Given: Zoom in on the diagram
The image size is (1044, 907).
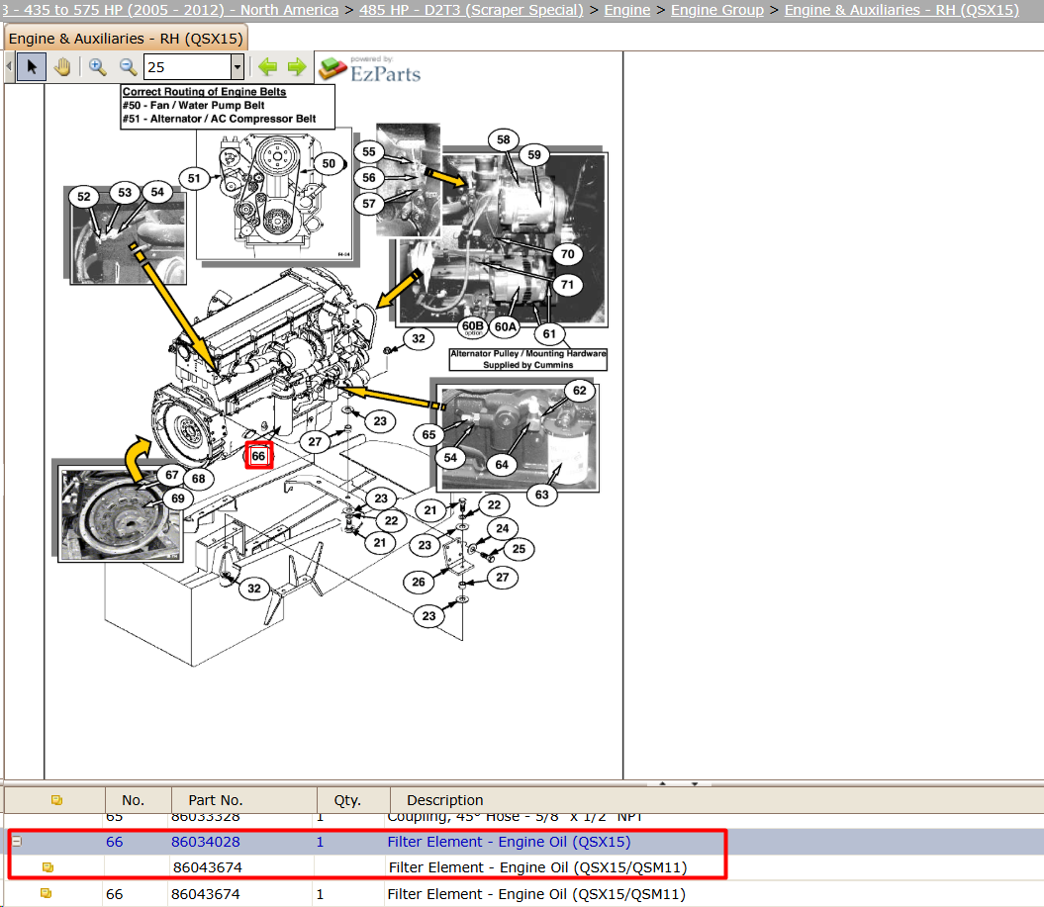Looking at the screenshot, I should point(97,67).
